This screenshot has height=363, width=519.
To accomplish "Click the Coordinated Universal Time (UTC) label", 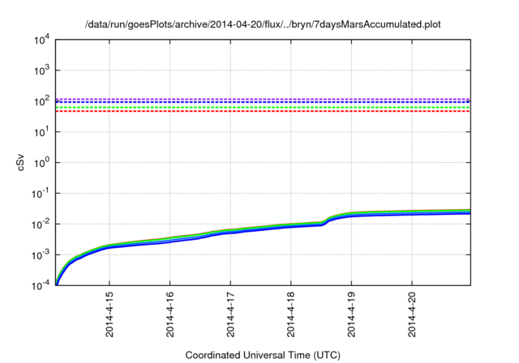I will pos(263,356).
